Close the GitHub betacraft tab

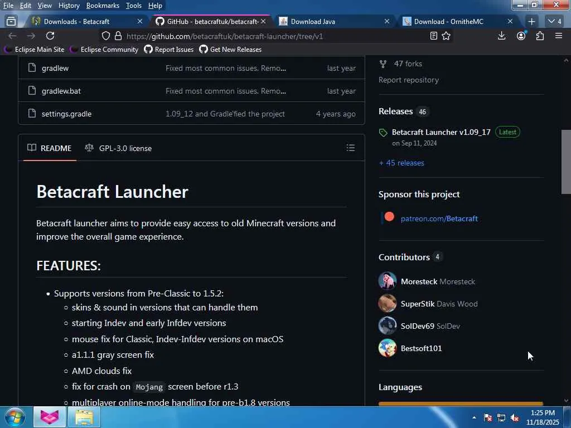tap(263, 22)
